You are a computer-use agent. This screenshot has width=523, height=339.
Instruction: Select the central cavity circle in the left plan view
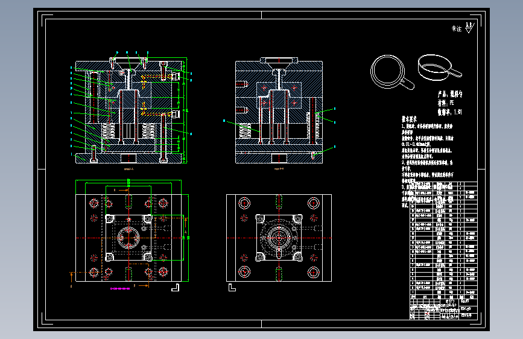(128, 238)
